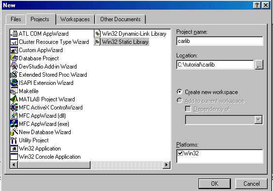
Task: Switch to the Projects tab
Action: point(41,19)
